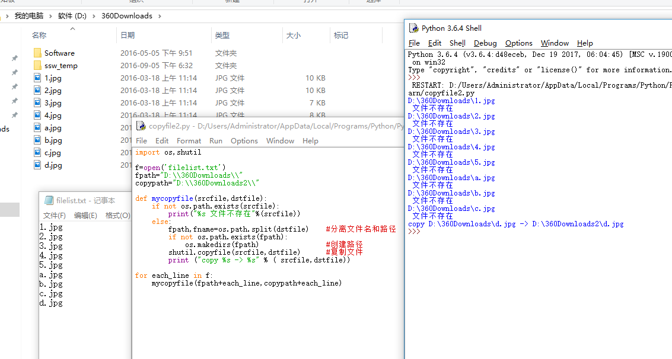
Task: Sort files by 日期 column header
Action: [x=128, y=36]
